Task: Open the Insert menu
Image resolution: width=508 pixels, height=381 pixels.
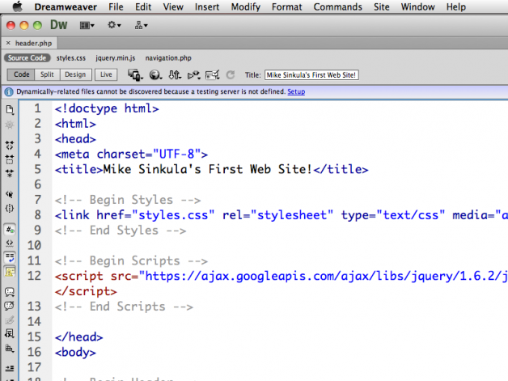Action: 207,6
